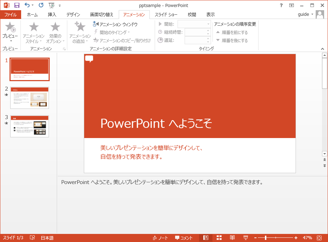Click animation star marker under slide 2
Image resolution: width=328 pixels, height=242 pixels.
6,95
